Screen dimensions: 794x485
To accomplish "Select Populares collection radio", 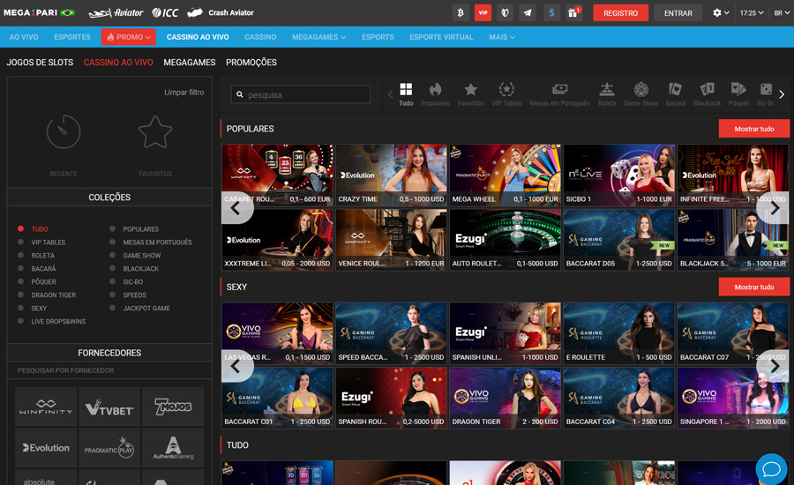I will [x=112, y=228].
